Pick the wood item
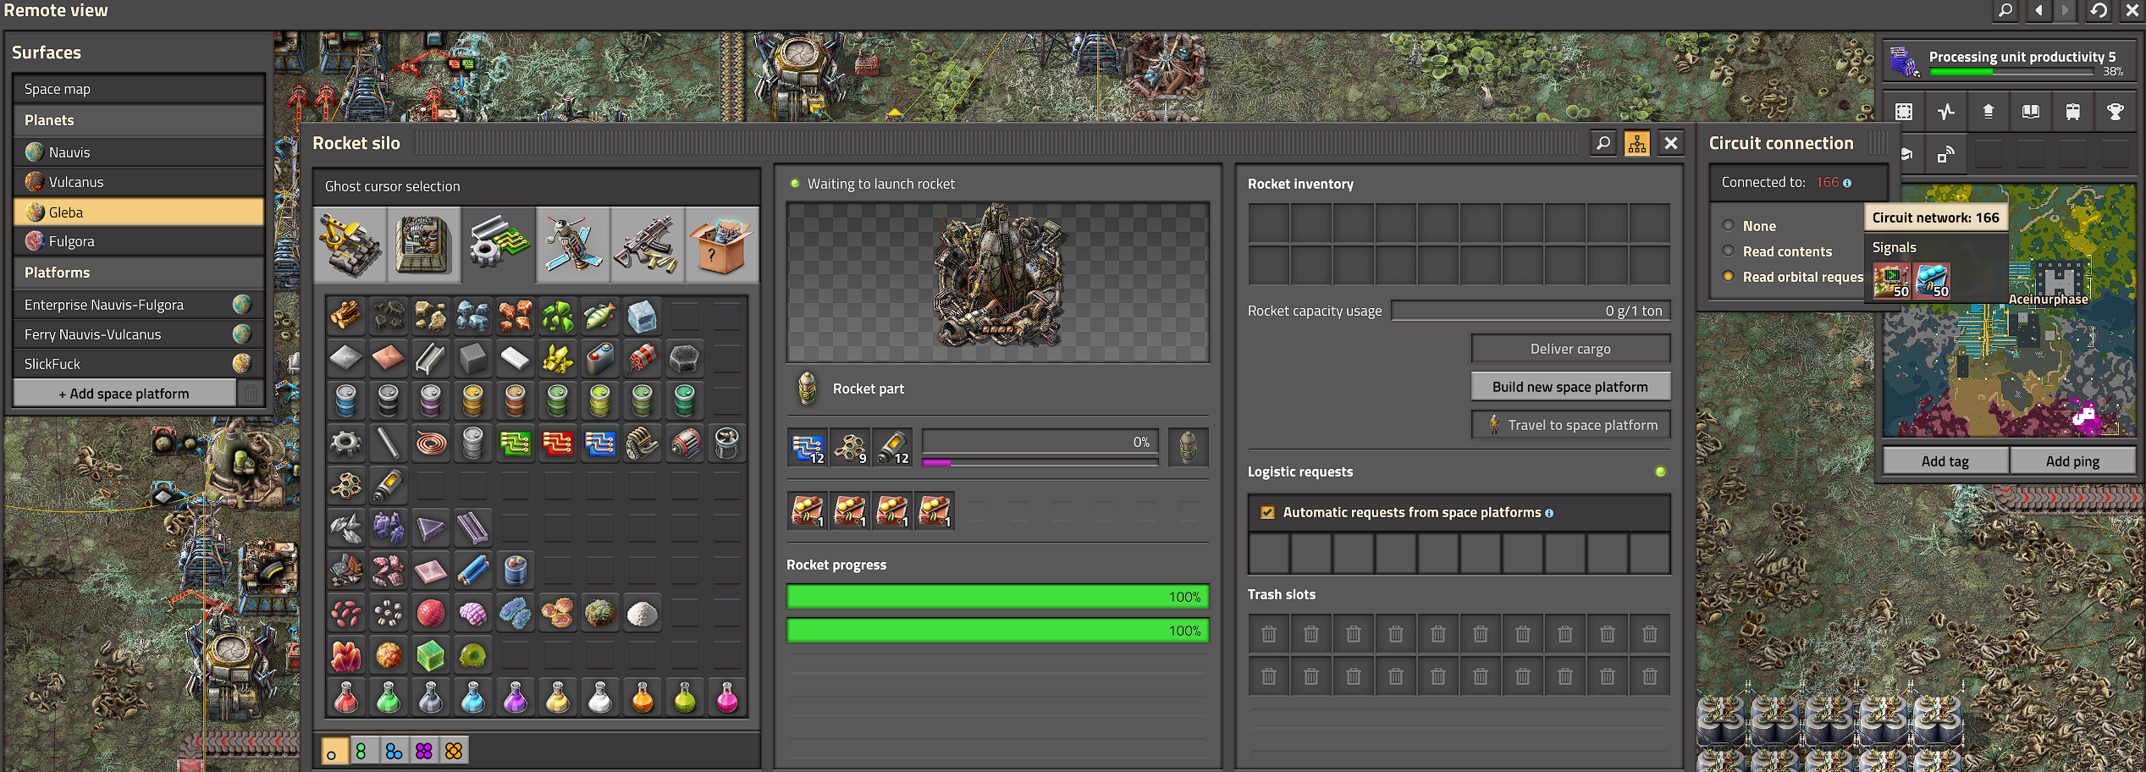2146x772 pixels. (x=346, y=317)
